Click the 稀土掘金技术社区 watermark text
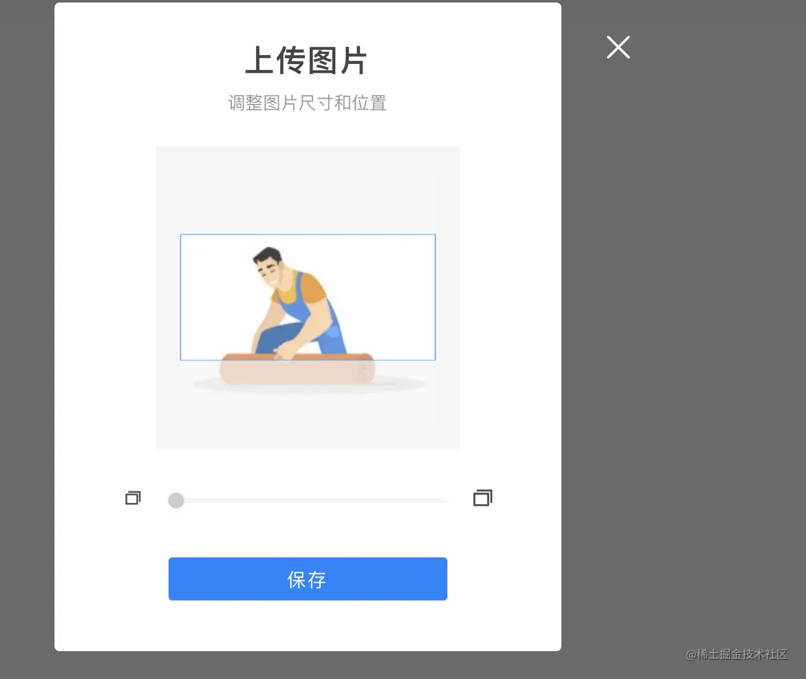806x679 pixels. point(742,654)
